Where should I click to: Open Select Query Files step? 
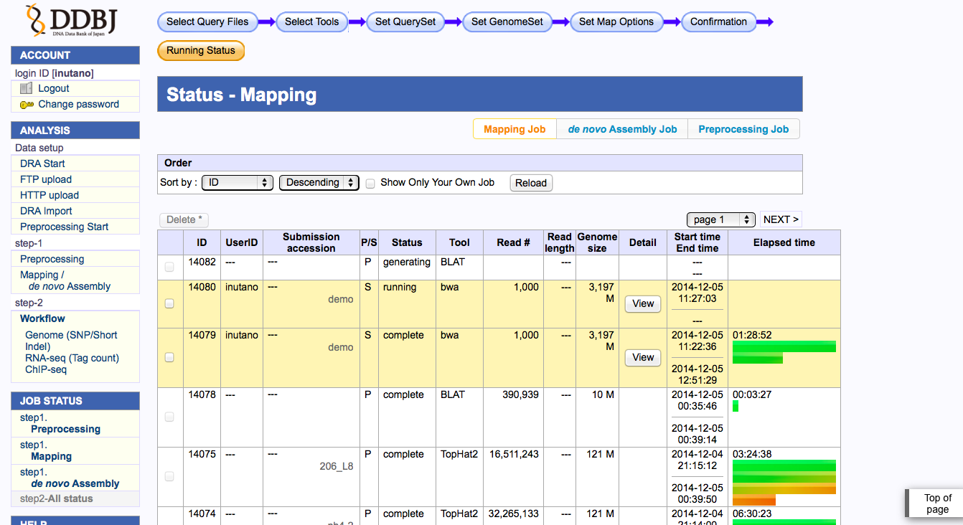click(207, 22)
